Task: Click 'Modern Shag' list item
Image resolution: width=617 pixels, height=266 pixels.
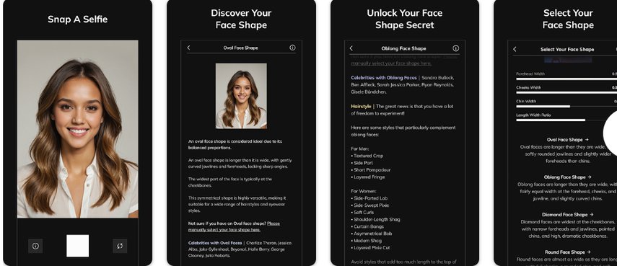Action: [366, 241]
